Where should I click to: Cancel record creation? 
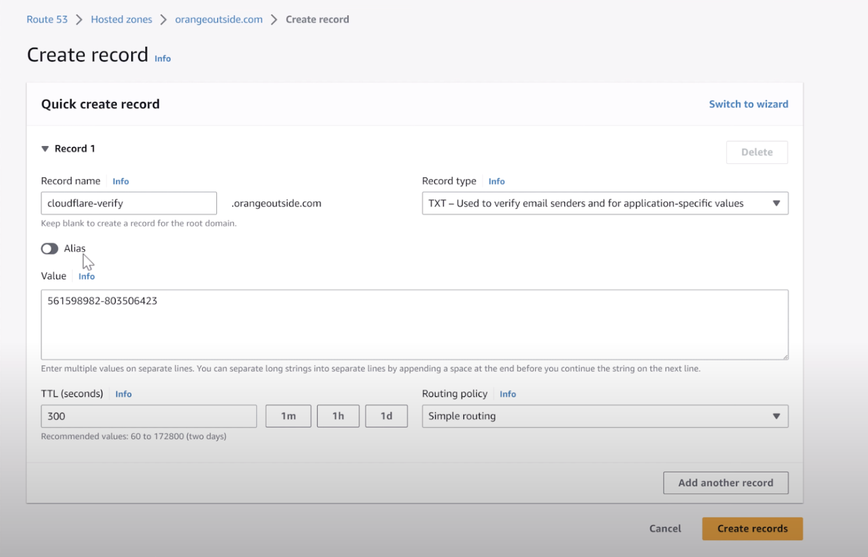[x=665, y=528]
